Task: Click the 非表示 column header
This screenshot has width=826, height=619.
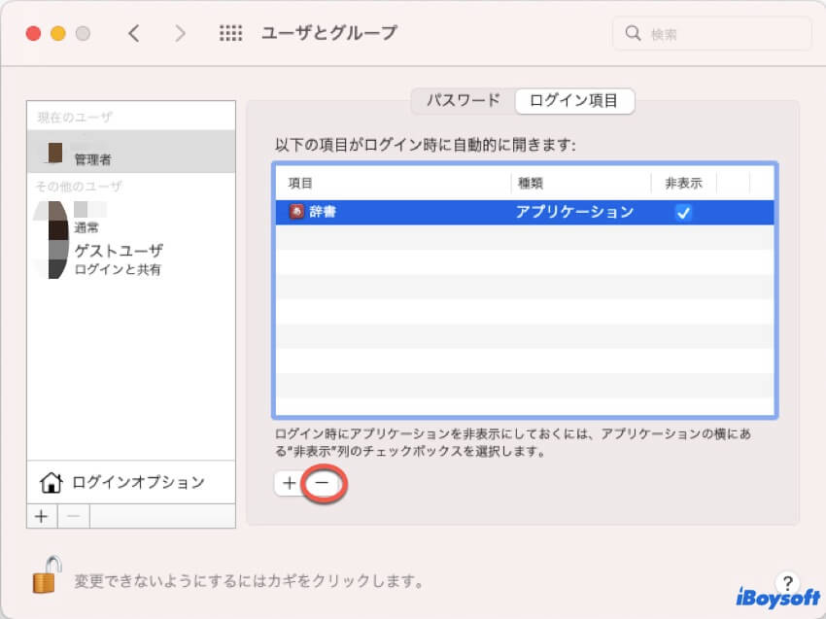Action: click(x=683, y=183)
